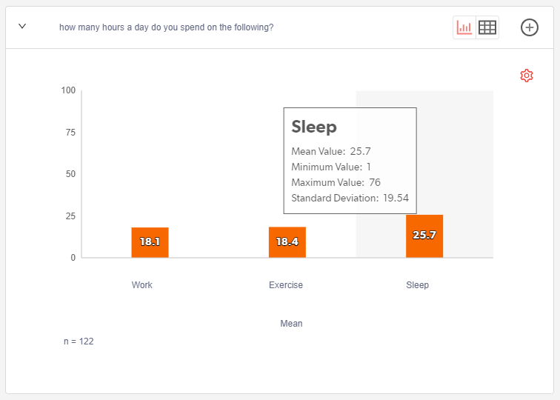Click the Exercise axis label
The height and width of the screenshot is (400, 560).
click(x=286, y=285)
